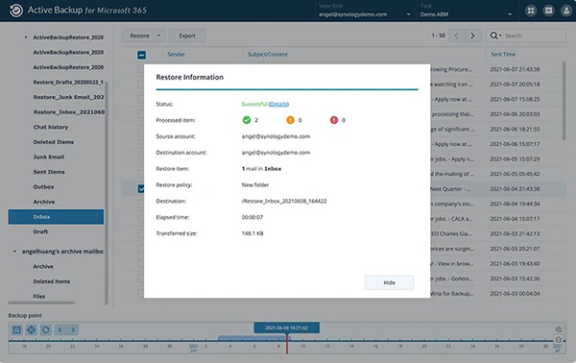Open the Archive folder above Inbox

coord(44,202)
